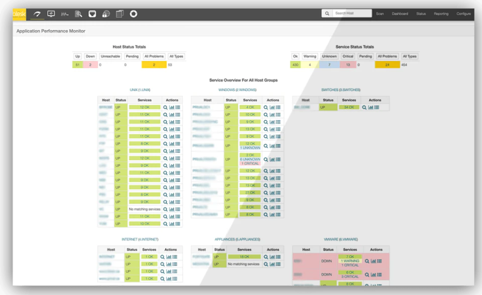
Task: Open the reports documents icon in the toolbar
Action: [x=119, y=14]
